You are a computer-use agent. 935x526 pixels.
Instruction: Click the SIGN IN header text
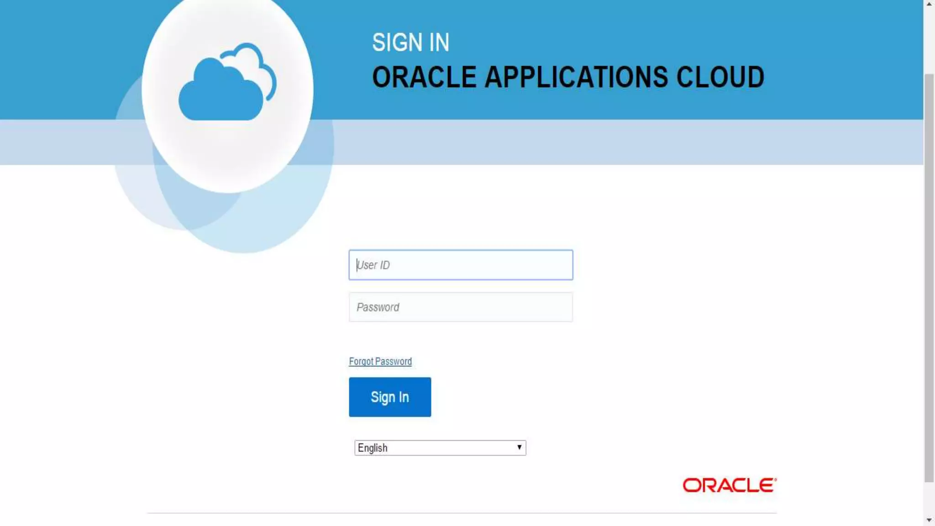[410, 42]
